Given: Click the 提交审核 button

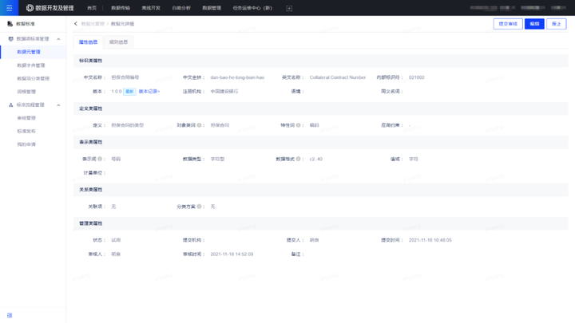Looking at the screenshot, I should (508, 24).
